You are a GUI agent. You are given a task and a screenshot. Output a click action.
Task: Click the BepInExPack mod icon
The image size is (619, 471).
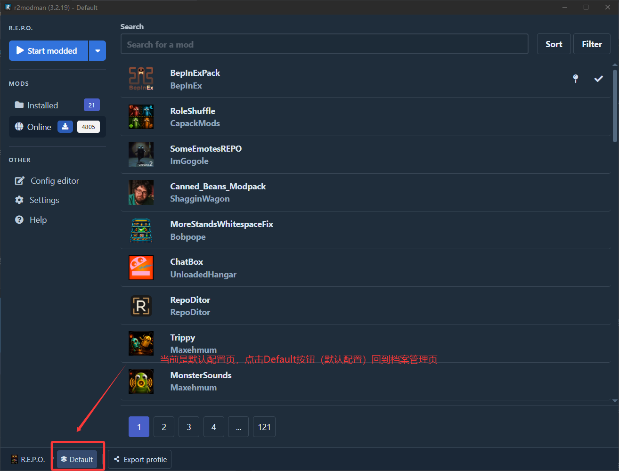click(141, 79)
